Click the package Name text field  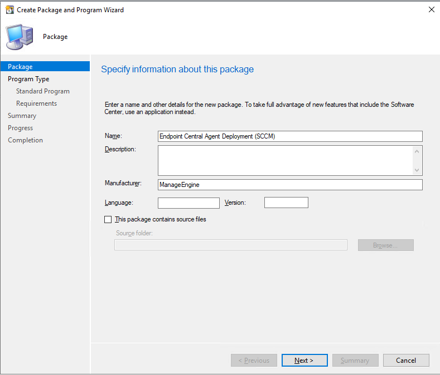pyautogui.click(x=290, y=136)
